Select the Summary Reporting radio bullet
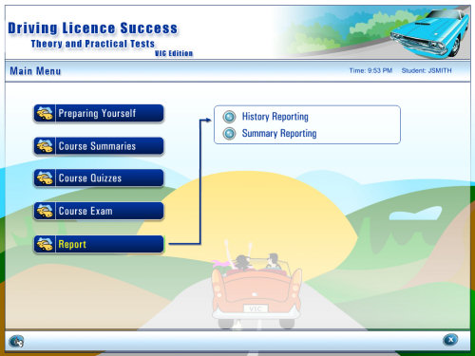475x356 pixels. click(229, 134)
